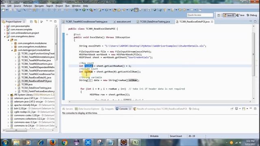The height and width of the screenshot is (146, 260).
Task: Click the Print toolbar icon
Action: (x=19, y=10)
